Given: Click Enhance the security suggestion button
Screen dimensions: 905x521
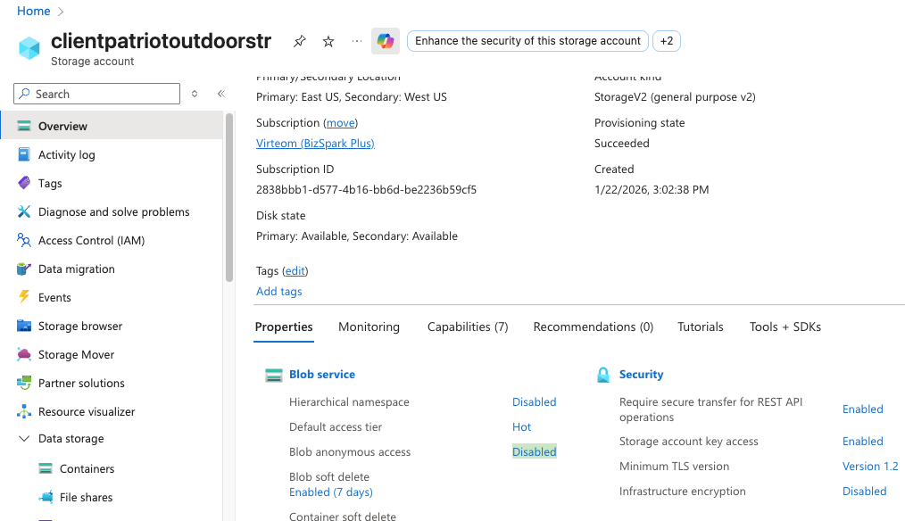Looking at the screenshot, I should point(527,41).
